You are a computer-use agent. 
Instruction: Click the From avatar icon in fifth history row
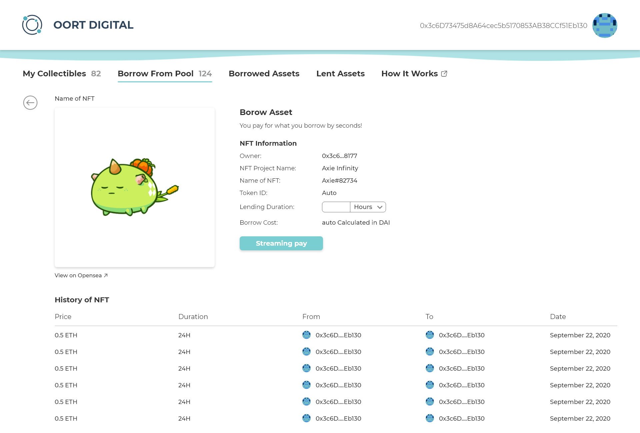pyautogui.click(x=306, y=402)
